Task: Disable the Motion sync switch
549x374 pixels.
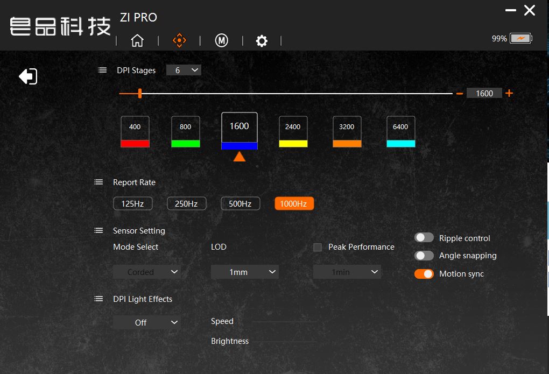Action: tap(424, 274)
